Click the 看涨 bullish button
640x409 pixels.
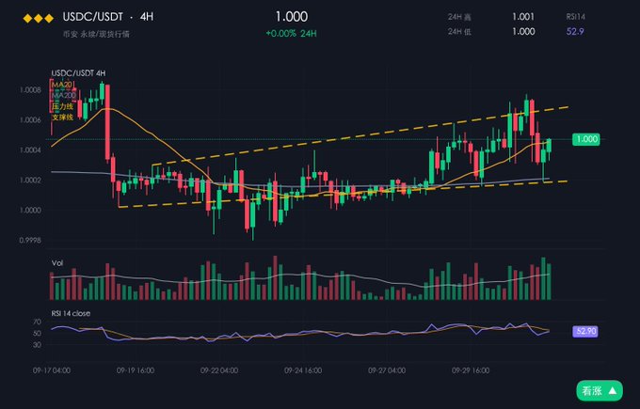click(600, 390)
